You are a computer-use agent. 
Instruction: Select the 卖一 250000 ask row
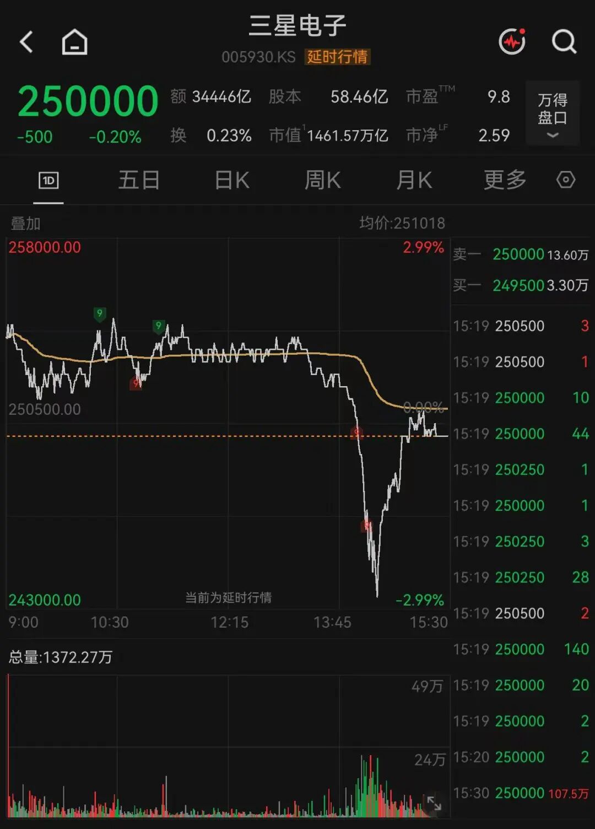(521, 254)
